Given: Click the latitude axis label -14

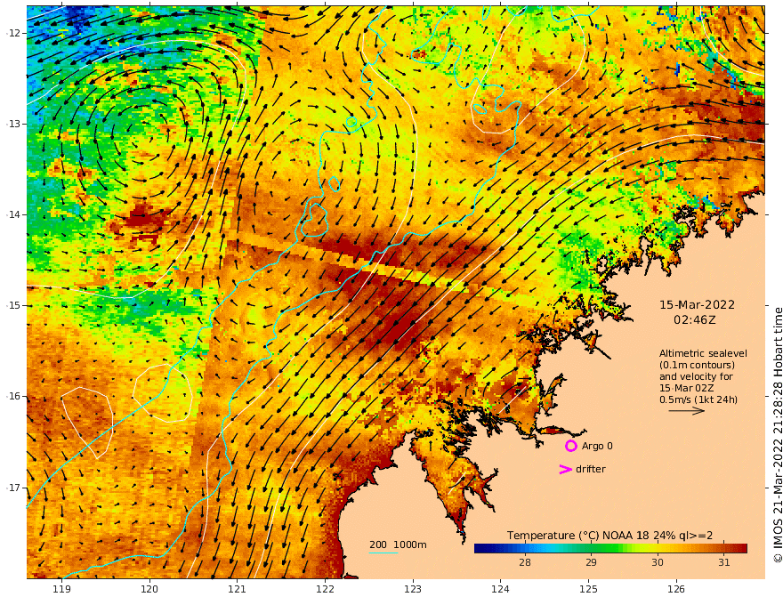Looking at the screenshot, I should [14, 214].
